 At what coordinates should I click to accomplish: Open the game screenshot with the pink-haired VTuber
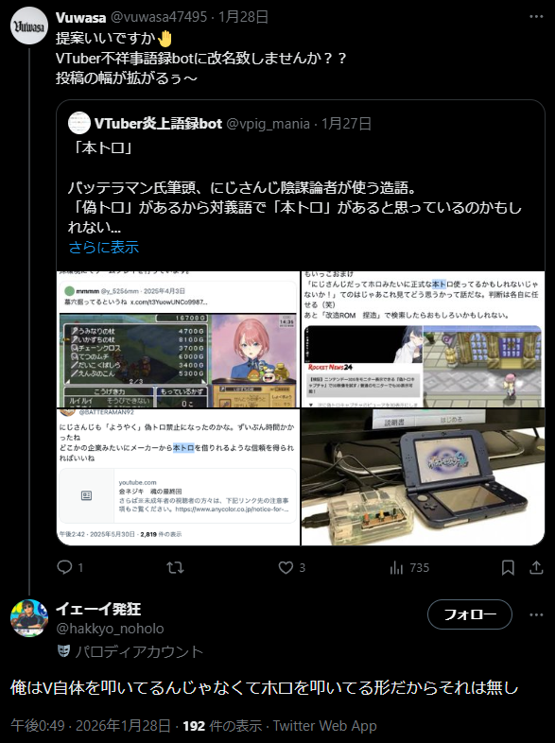tap(178, 339)
